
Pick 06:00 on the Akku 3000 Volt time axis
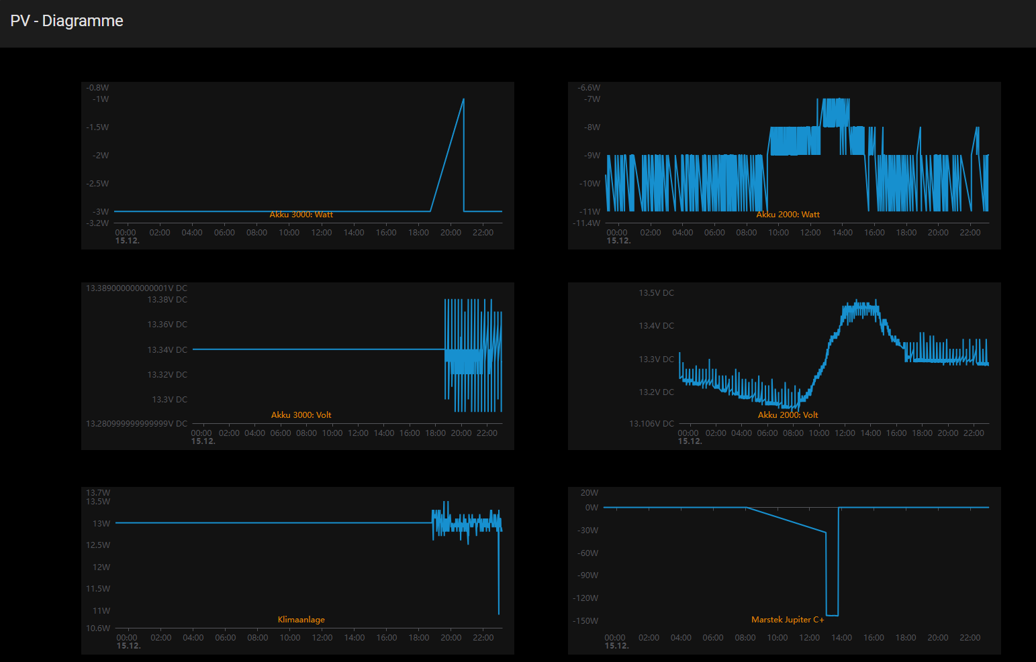tap(281, 433)
